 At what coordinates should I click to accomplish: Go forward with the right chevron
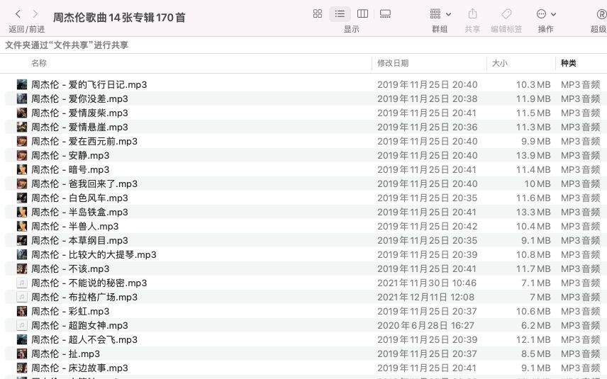click(x=35, y=14)
